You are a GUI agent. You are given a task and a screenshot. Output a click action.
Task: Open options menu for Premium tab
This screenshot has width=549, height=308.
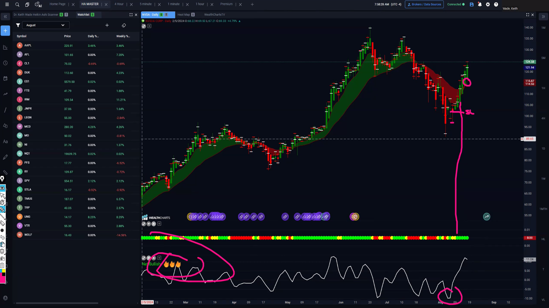(x=236, y=4)
